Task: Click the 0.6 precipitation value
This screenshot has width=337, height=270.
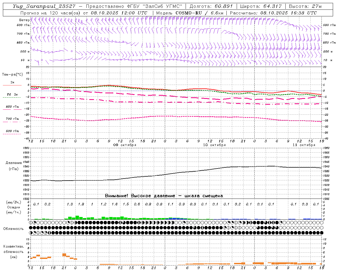Action: tap(137, 204)
